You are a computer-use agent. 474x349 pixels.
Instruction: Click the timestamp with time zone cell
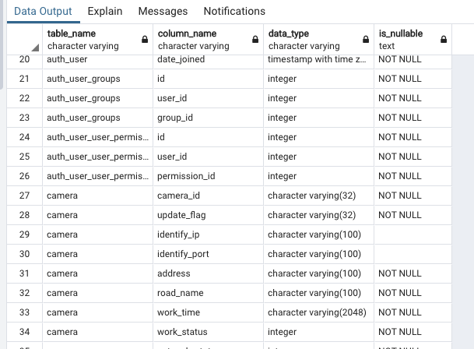click(318, 60)
